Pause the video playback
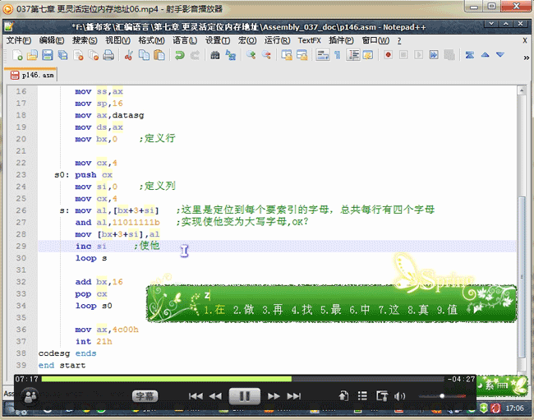This screenshot has height=420, width=534. point(245,396)
